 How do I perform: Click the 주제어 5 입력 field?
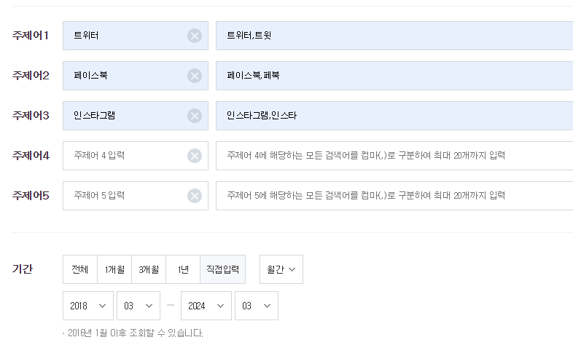pos(124,196)
